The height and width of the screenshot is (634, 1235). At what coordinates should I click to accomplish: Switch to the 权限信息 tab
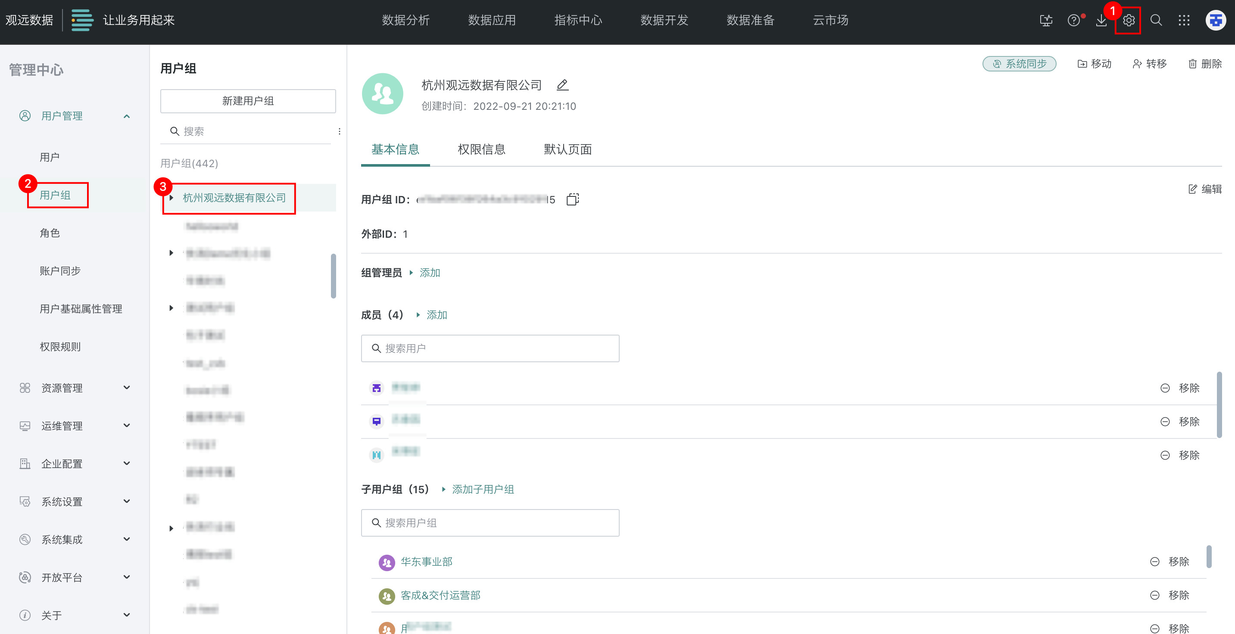481,149
